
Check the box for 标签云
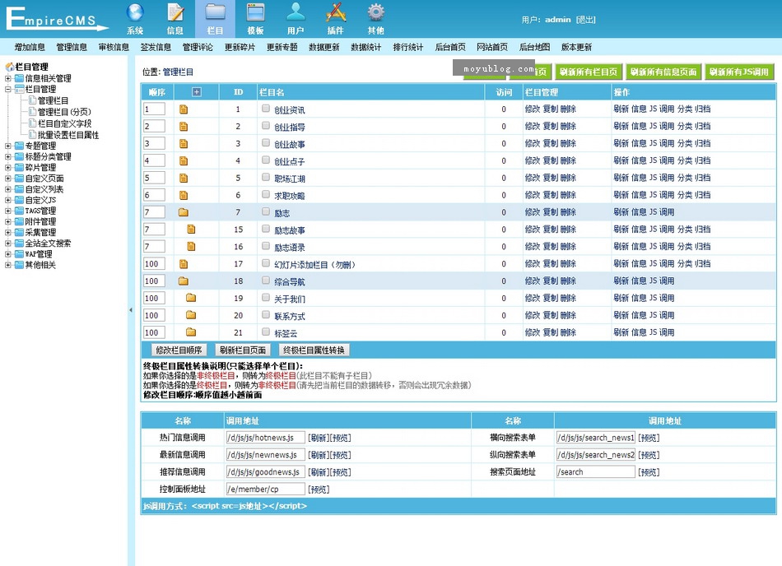[266, 332]
